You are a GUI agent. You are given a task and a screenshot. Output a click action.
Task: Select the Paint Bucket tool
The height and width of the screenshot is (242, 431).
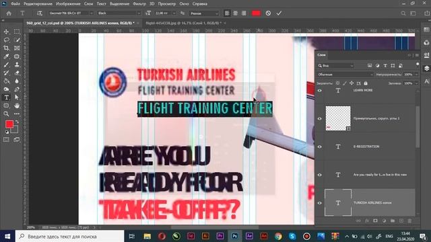[x=6, y=81]
